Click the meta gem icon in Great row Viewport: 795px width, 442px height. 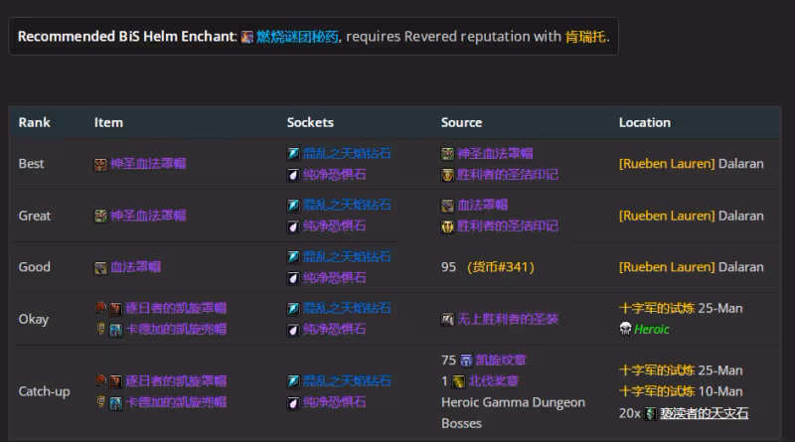[x=293, y=206]
